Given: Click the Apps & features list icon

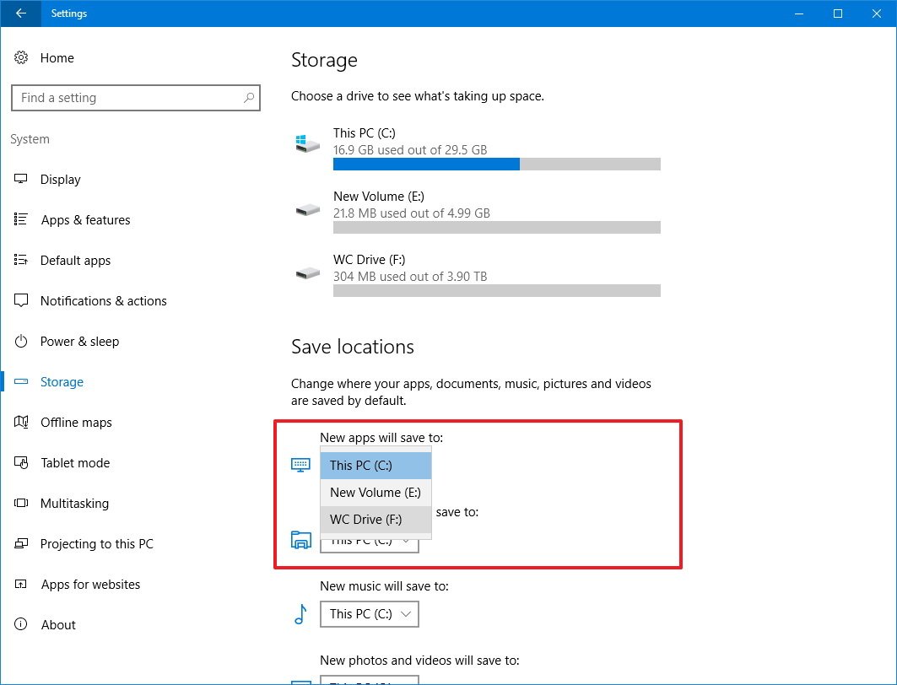Looking at the screenshot, I should pos(23,219).
